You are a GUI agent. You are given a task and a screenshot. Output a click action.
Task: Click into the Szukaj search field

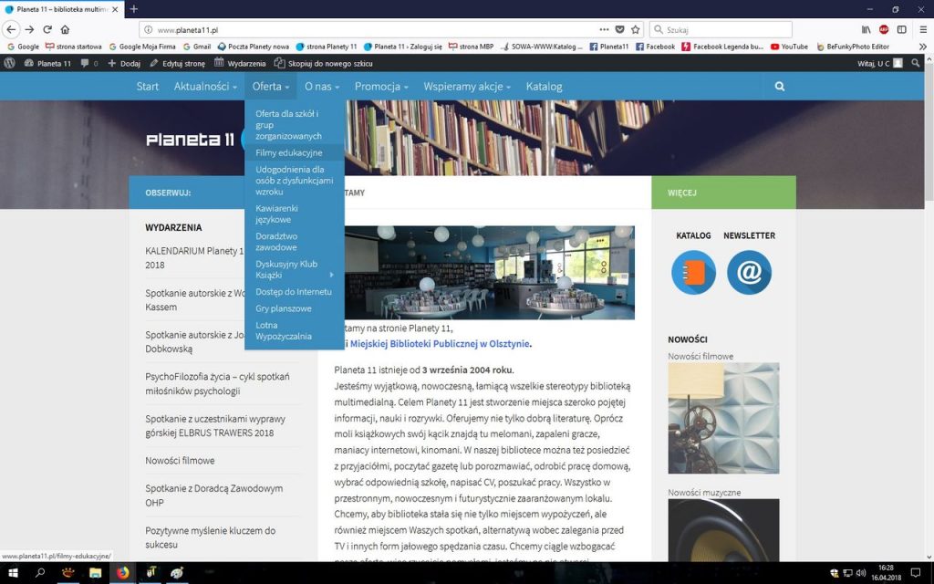725,29
